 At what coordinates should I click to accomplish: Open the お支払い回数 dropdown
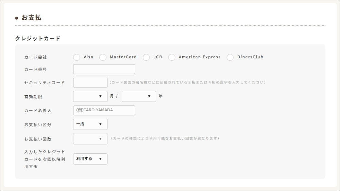(90, 139)
